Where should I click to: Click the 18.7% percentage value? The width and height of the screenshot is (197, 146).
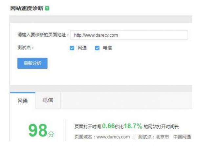click(133, 126)
